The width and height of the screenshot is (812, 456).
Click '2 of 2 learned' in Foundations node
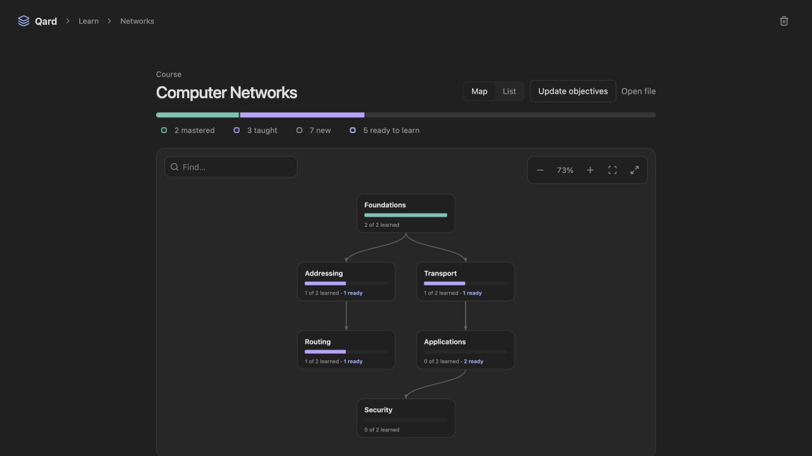coord(382,225)
